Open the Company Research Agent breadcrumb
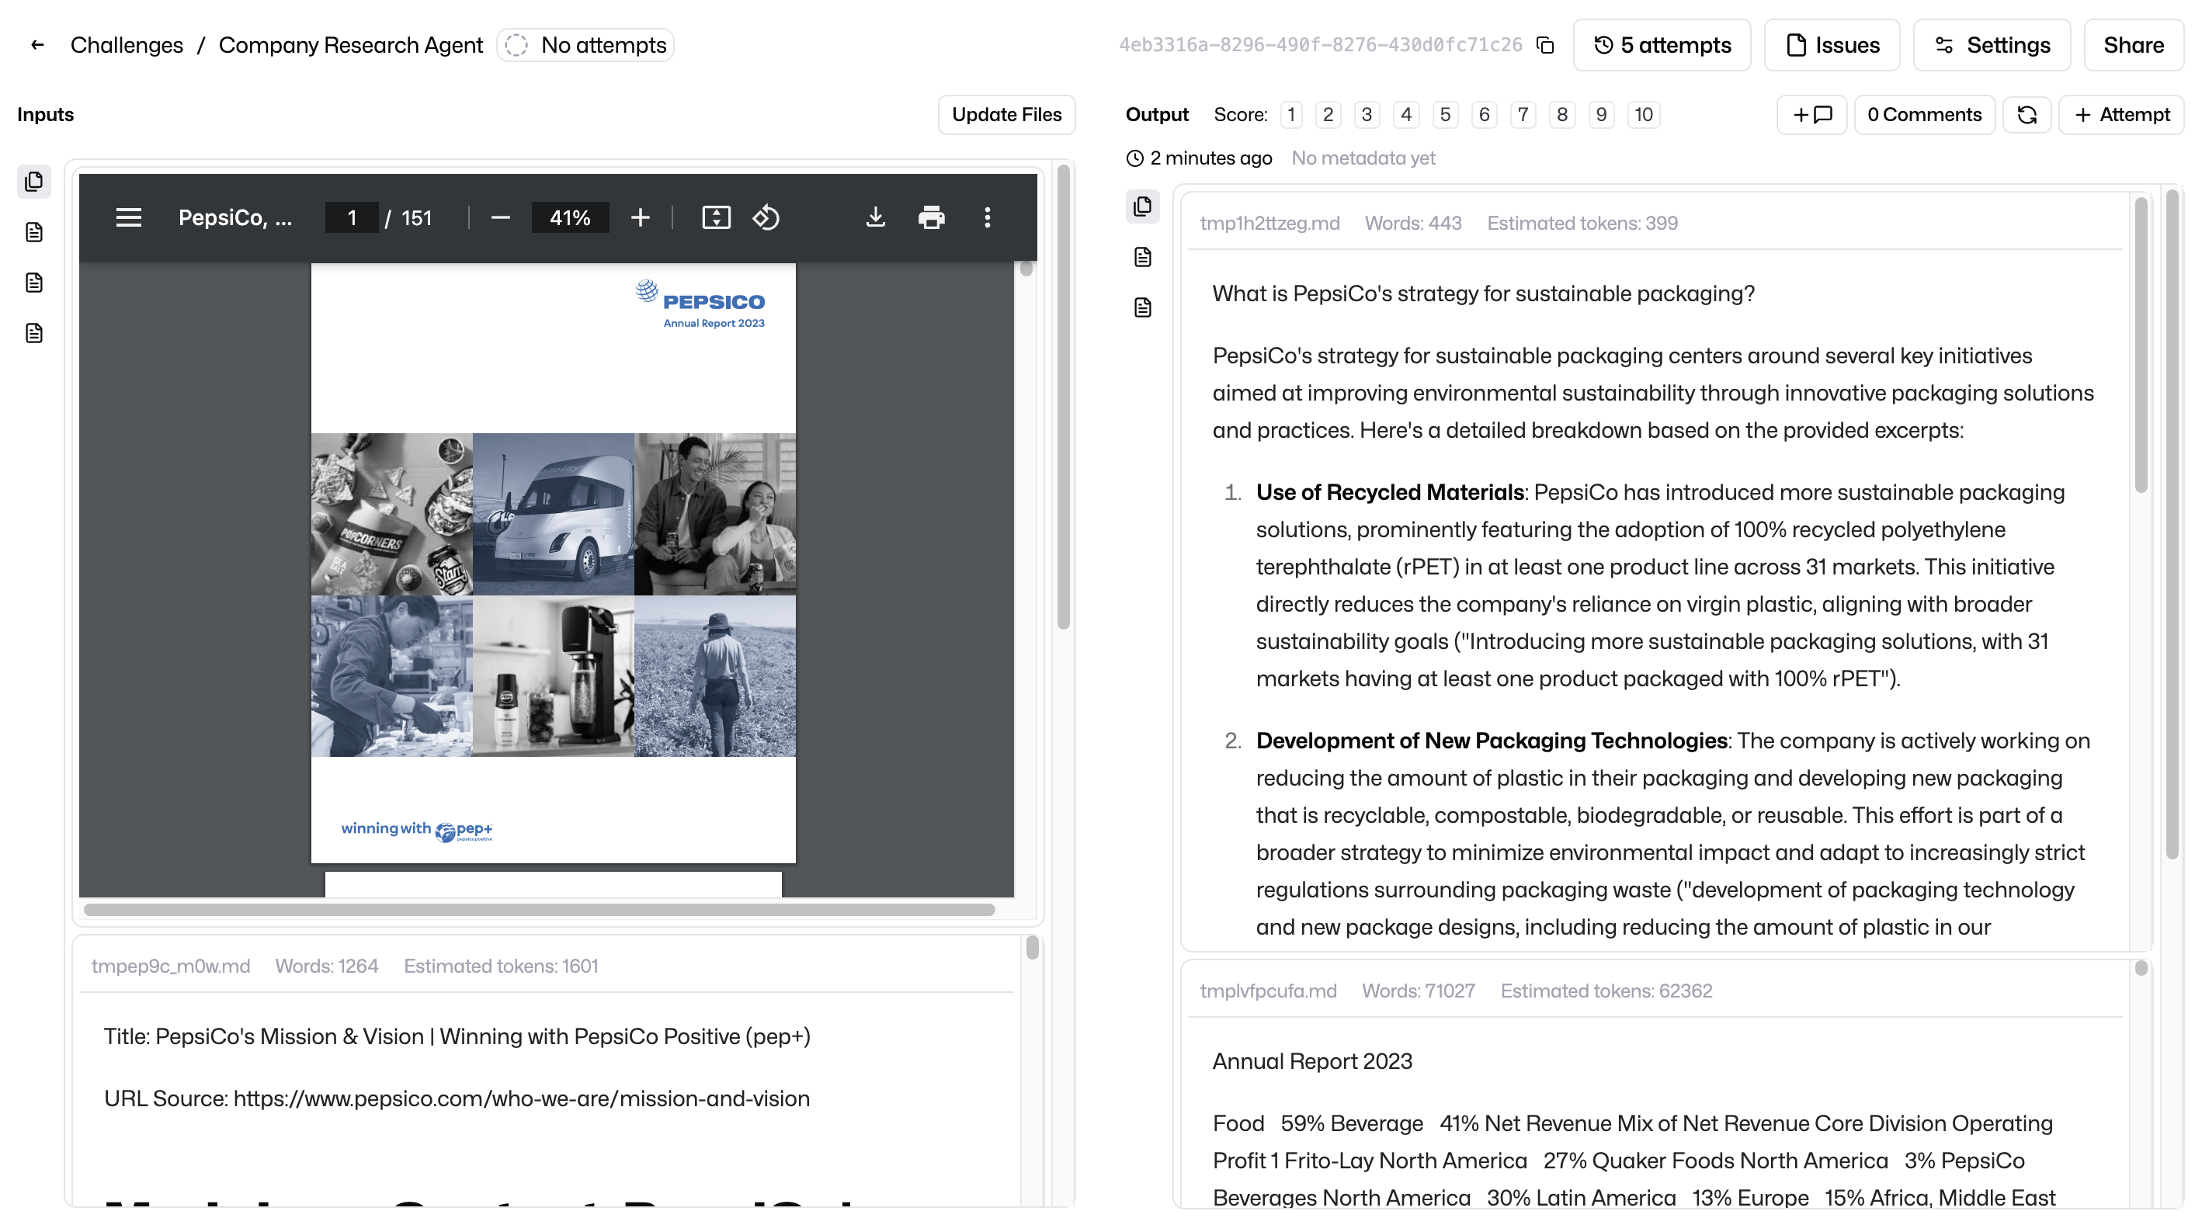The image size is (2202, 1225). click(350, 44)
